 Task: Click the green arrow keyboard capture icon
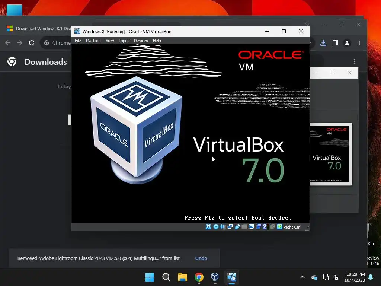point(280,227)
